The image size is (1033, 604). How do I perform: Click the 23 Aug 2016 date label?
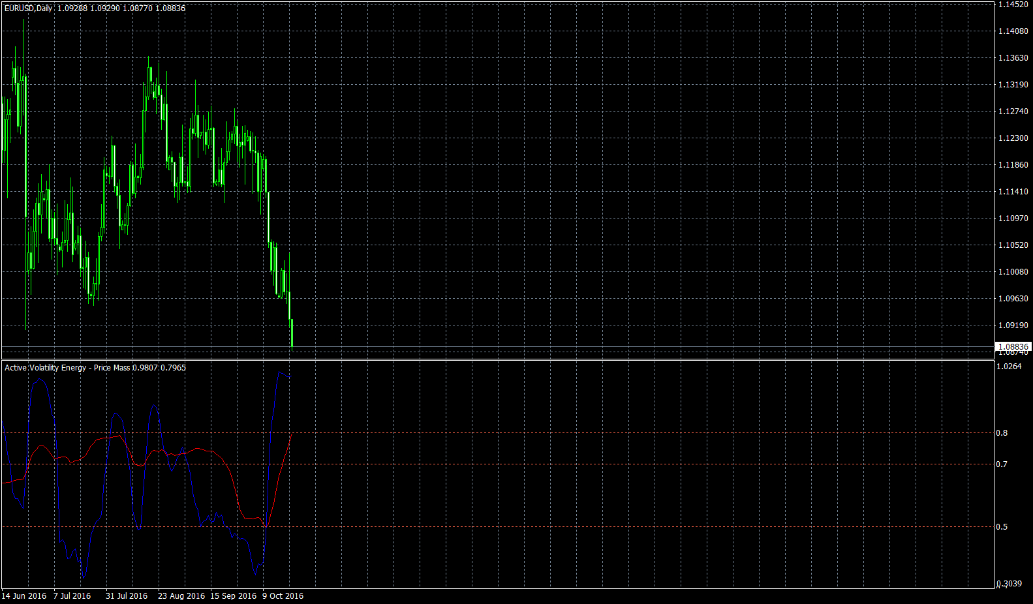181,596
